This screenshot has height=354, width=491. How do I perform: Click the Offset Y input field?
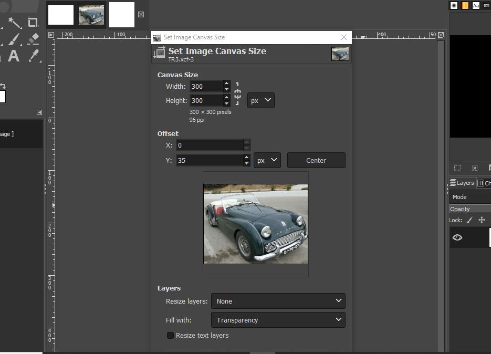click(210, 160)
